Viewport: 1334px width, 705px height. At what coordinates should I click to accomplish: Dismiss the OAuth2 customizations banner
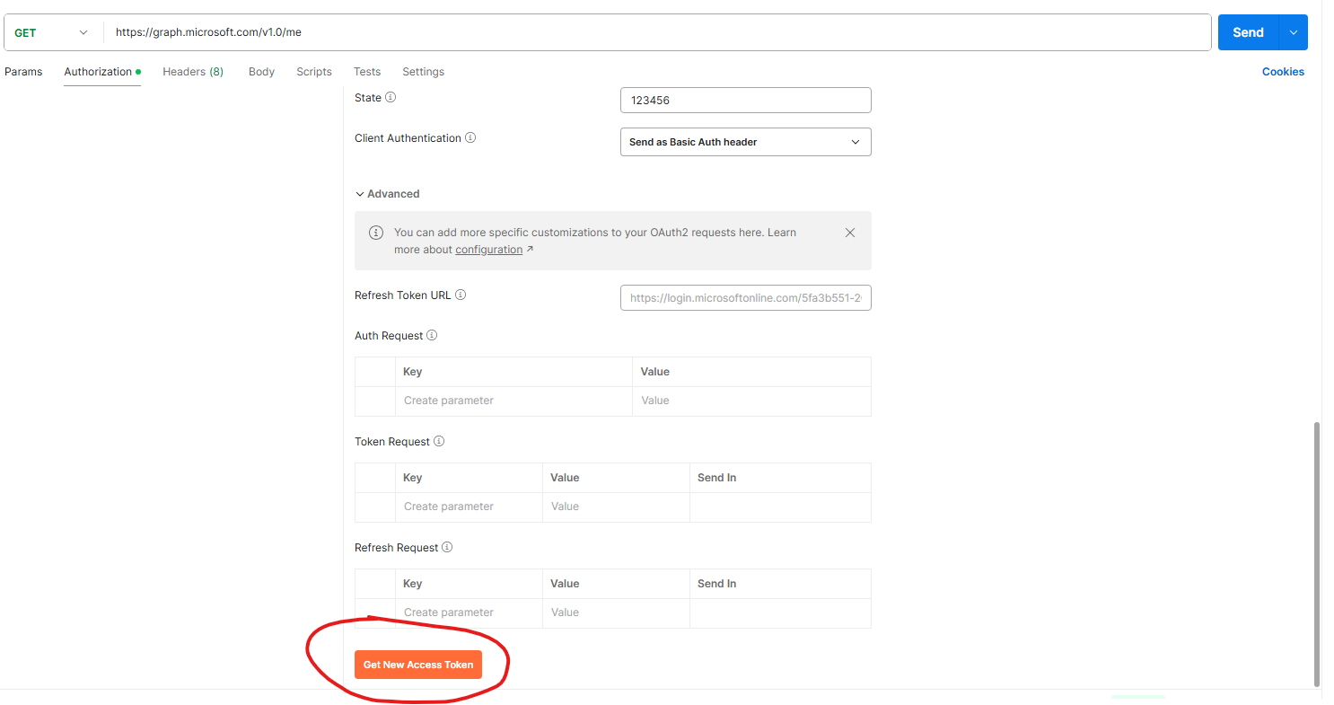[850, 232]
